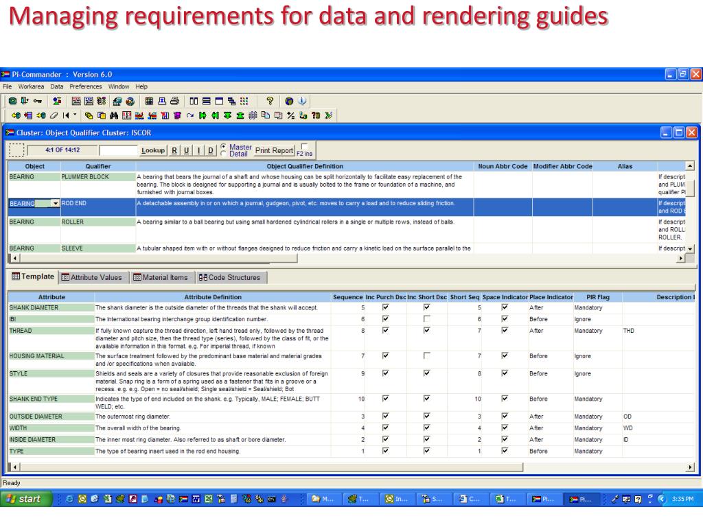Toggle Inc Short Dsc for HOUSING MATERIAL row

point(426,355)
